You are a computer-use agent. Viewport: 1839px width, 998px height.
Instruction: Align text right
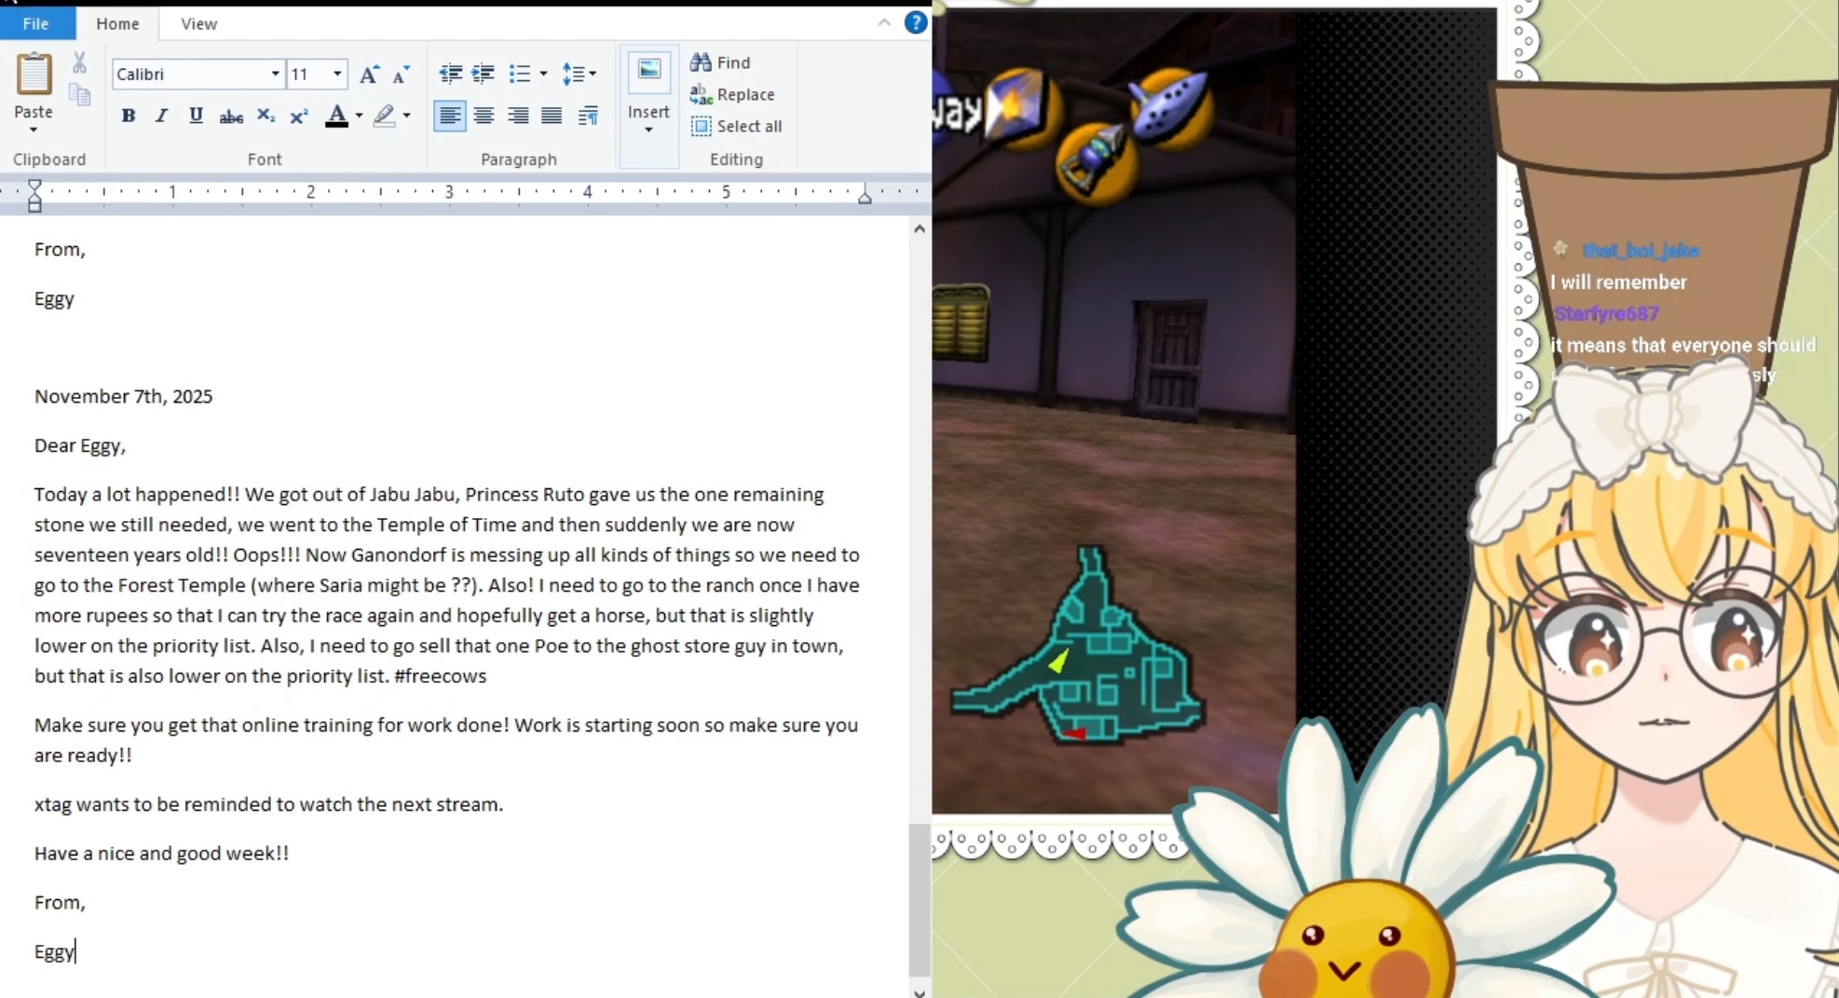(x=518, y=116)
